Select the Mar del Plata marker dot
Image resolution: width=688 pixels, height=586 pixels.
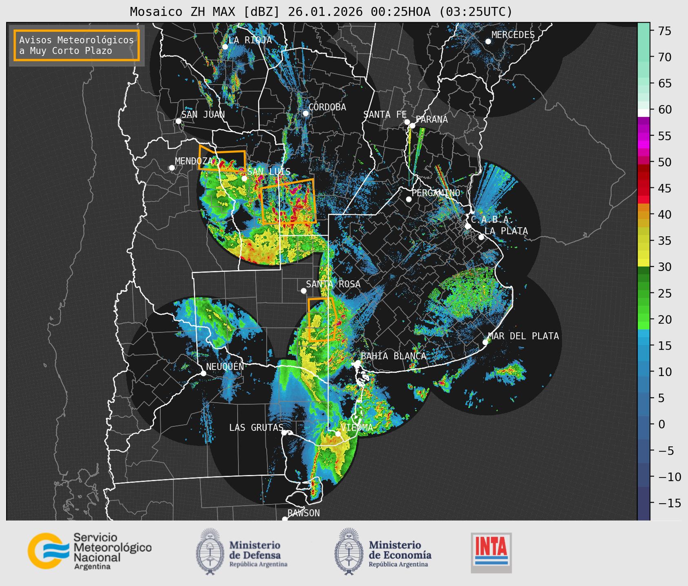click(x=485, y=342)
